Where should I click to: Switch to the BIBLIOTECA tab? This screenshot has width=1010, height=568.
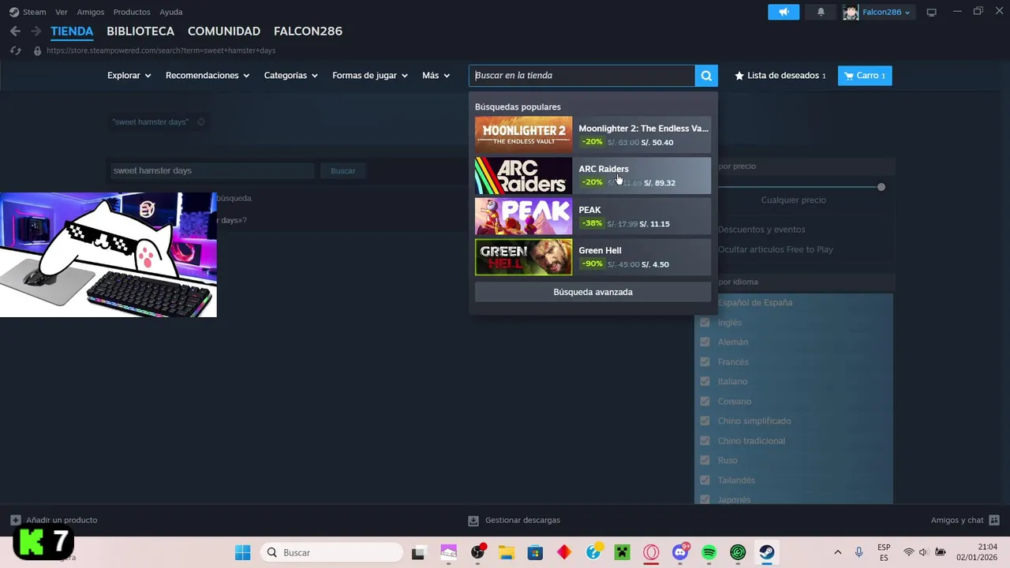(140, 32)
